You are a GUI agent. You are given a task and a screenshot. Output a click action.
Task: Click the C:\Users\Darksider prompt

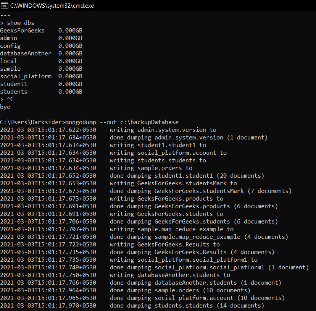(33, 122)
